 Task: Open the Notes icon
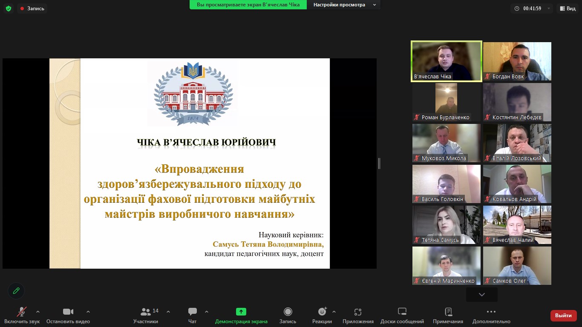click(x=448, y=312)
